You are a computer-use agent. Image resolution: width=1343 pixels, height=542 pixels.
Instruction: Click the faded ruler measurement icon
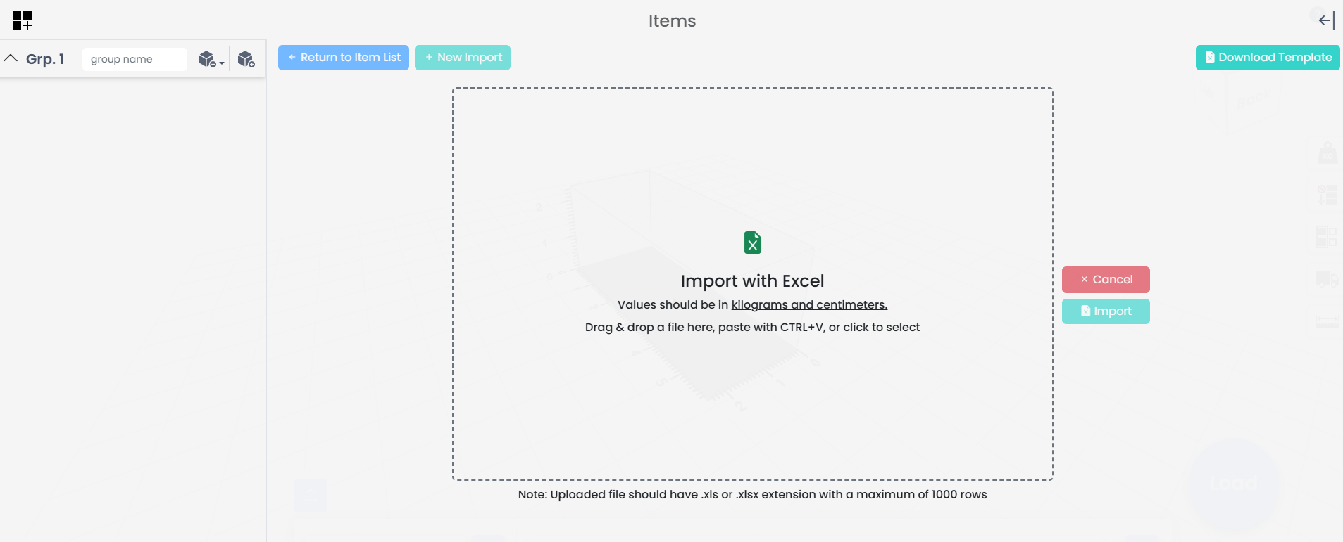pyautogui.click(x=1327, y=322)
